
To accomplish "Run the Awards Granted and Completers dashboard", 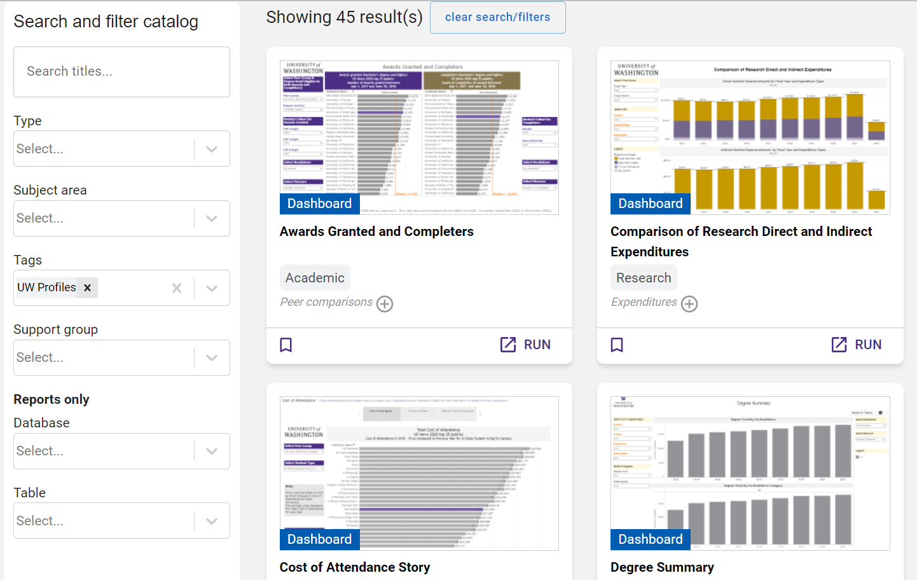I will tap(525, 345).
